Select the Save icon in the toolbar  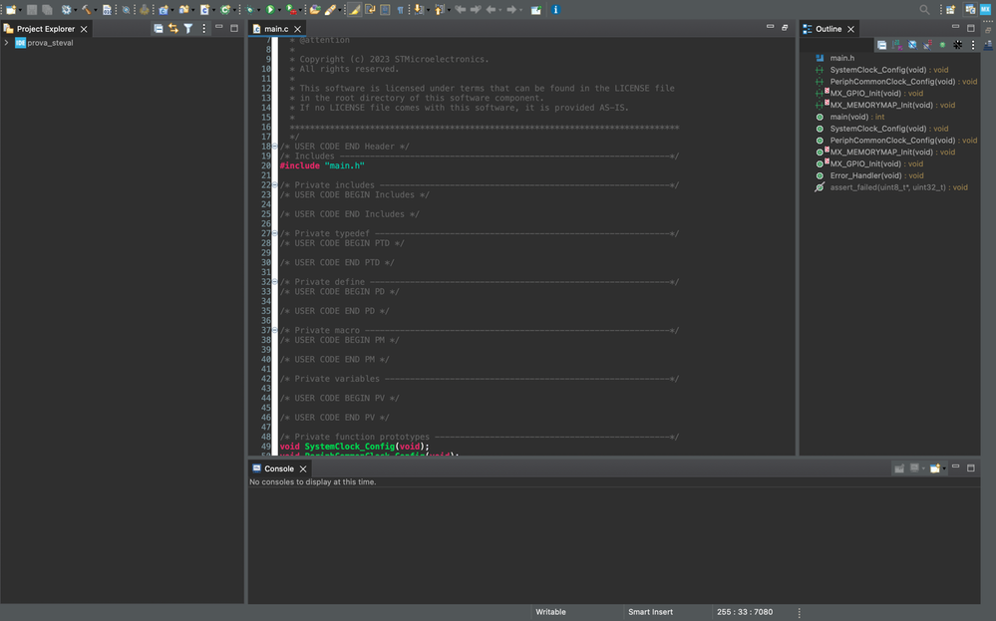point(31,9)
